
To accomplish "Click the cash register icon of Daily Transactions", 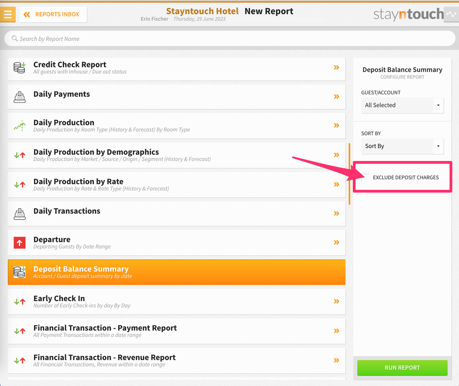I will point(19,214).
